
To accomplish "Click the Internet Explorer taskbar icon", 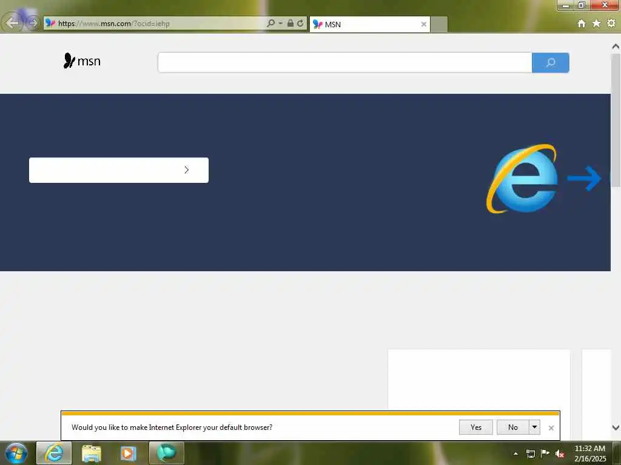I will [54, 453].
